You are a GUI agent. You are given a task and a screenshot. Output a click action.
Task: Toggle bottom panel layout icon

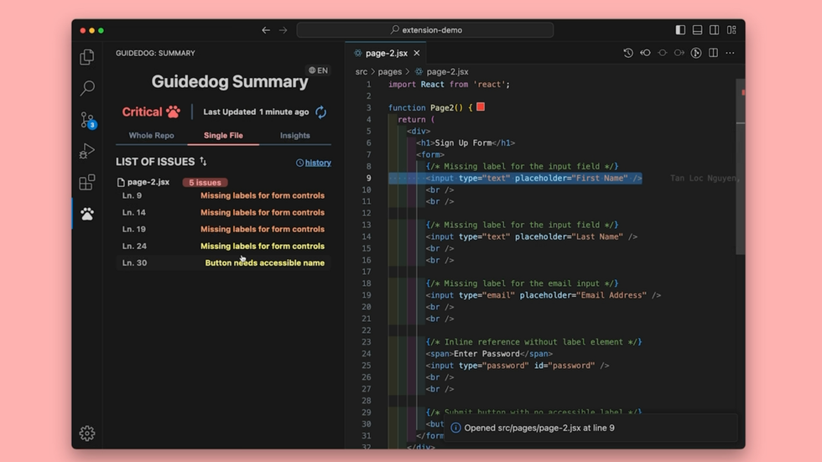point(697,30)
